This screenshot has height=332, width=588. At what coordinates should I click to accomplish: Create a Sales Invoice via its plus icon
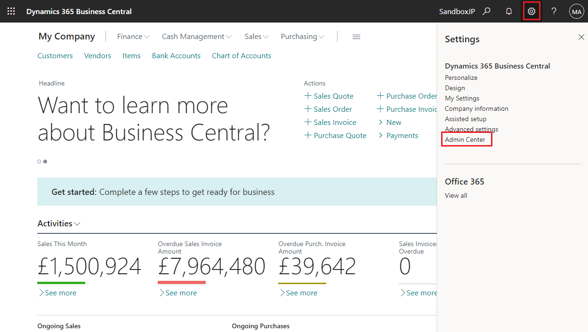click(307, 122)
